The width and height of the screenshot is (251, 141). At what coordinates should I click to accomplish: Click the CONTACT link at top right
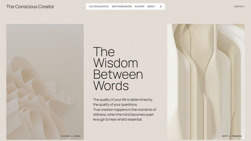tap(239, 7)
